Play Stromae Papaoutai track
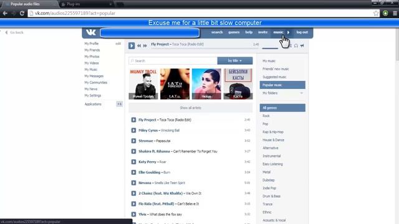Viewport: 399px width, 224px height. [133, 141]
